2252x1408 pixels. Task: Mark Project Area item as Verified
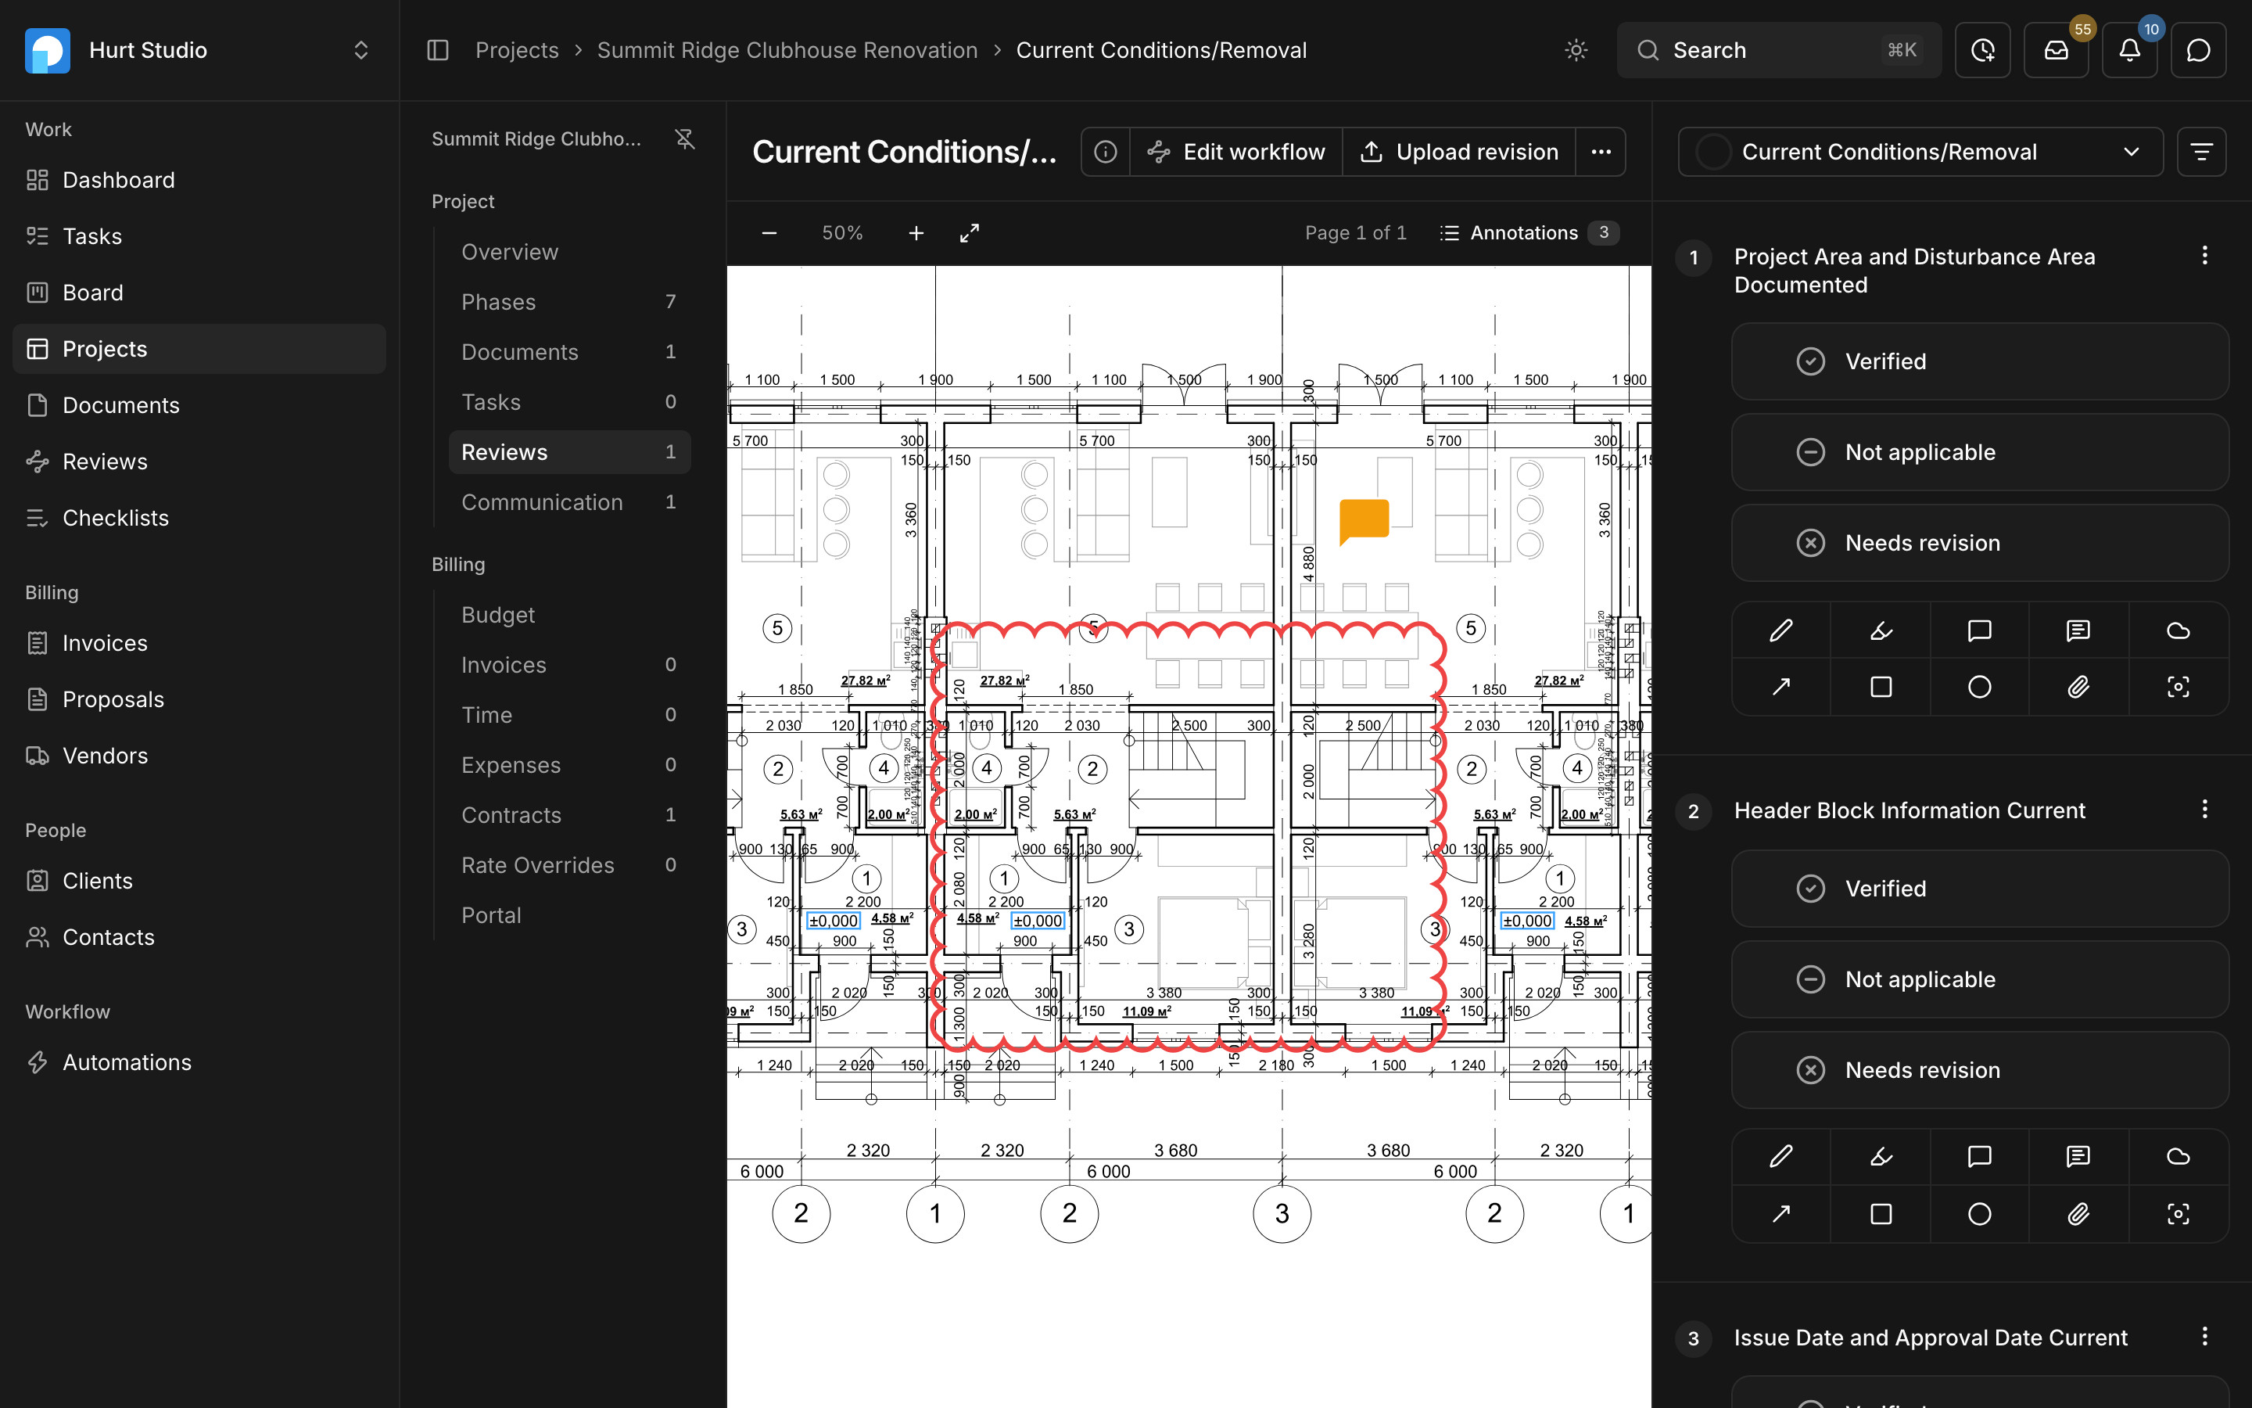pyautogui.click(x=1979, y=361)
